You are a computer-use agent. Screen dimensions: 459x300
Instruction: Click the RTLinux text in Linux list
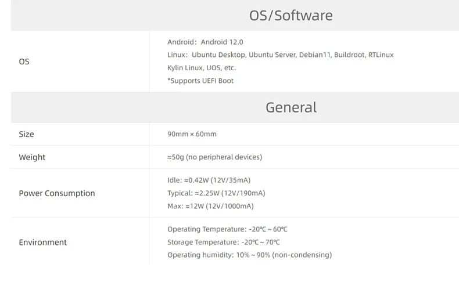click(381, 55)
